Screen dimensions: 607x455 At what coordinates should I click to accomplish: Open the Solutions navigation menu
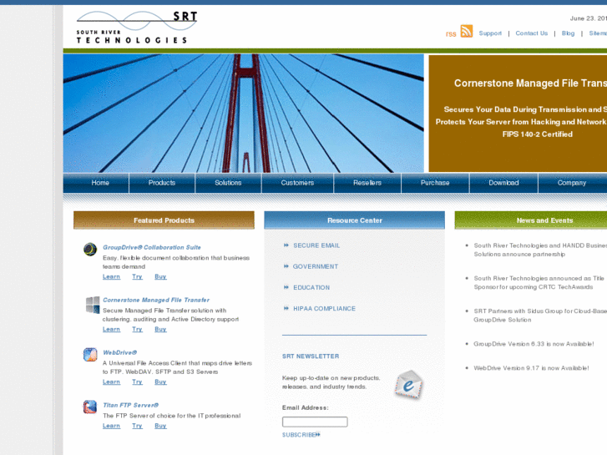click(228, 183)
